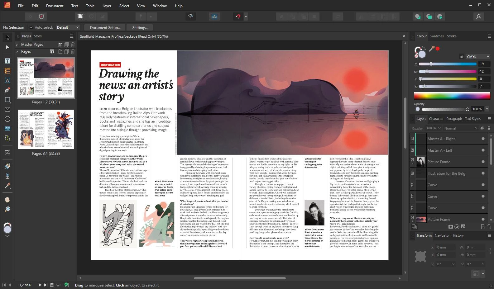Screen dimensions: 494x289
Task: Click the Cyan slider handle
Action: (431, 64)
